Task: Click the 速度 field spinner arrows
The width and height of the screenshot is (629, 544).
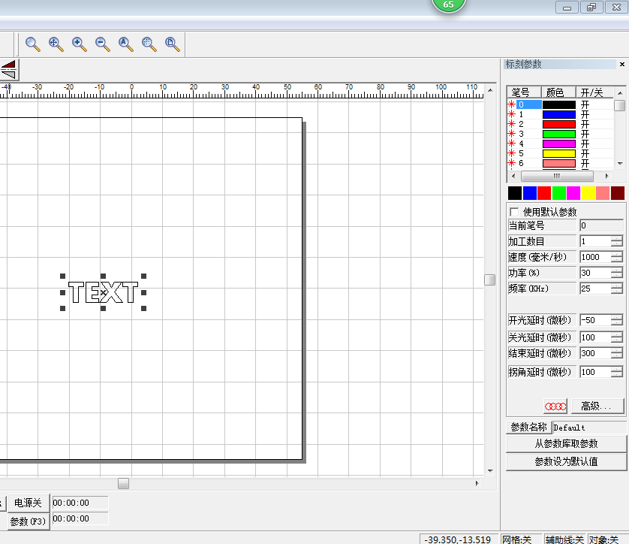Action: (616, 257)
